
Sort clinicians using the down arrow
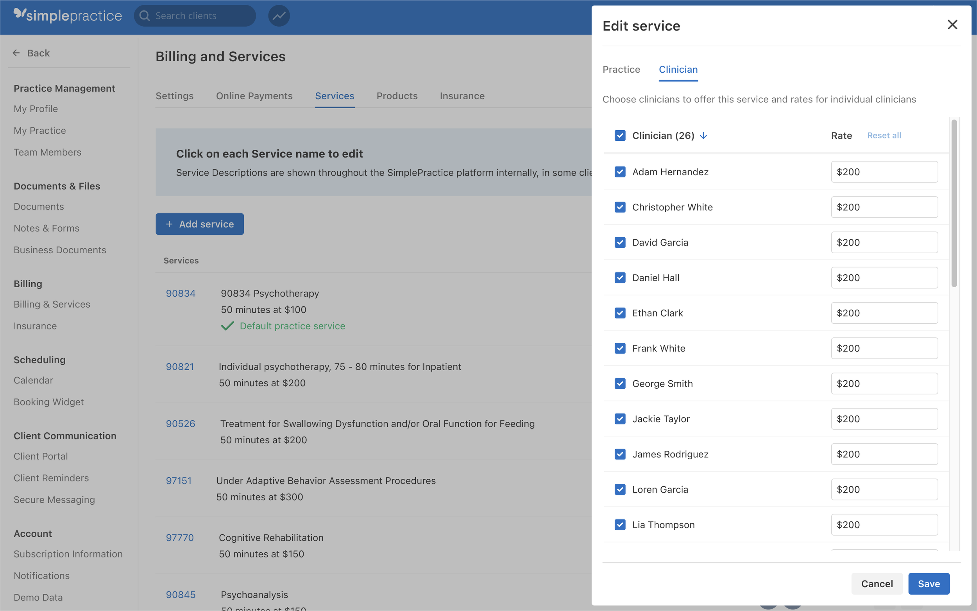click(x=703, y=135)
